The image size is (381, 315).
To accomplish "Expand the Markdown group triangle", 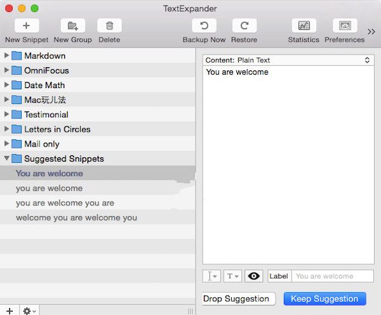I will [6, 56].
